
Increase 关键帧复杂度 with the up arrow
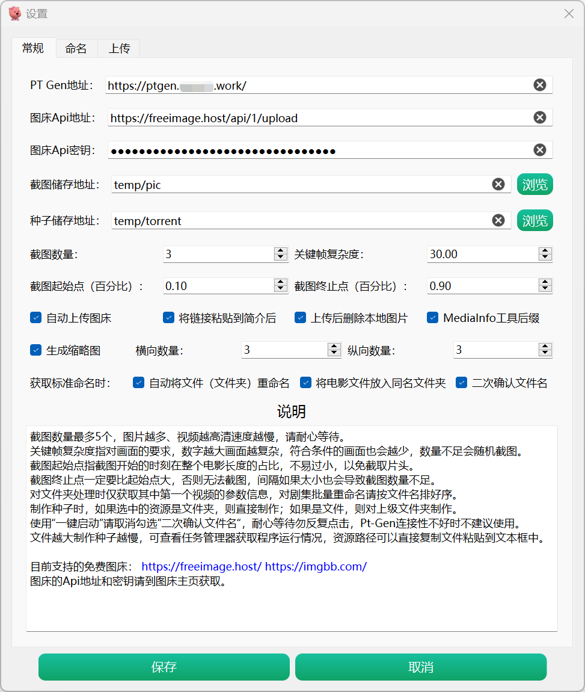point(545,250)
